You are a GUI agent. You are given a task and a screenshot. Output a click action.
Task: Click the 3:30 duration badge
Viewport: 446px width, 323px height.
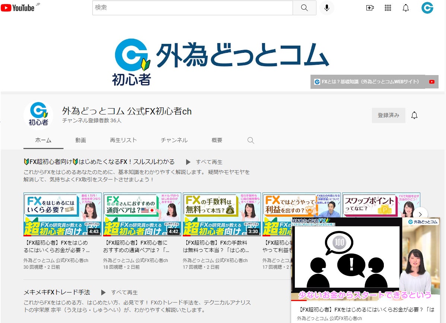(253, 232)
